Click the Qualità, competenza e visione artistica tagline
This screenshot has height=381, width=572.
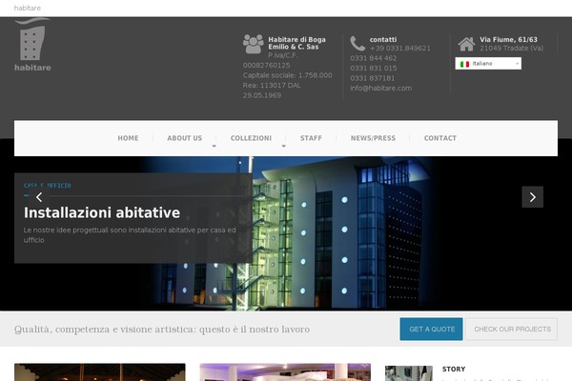point(162,330)
